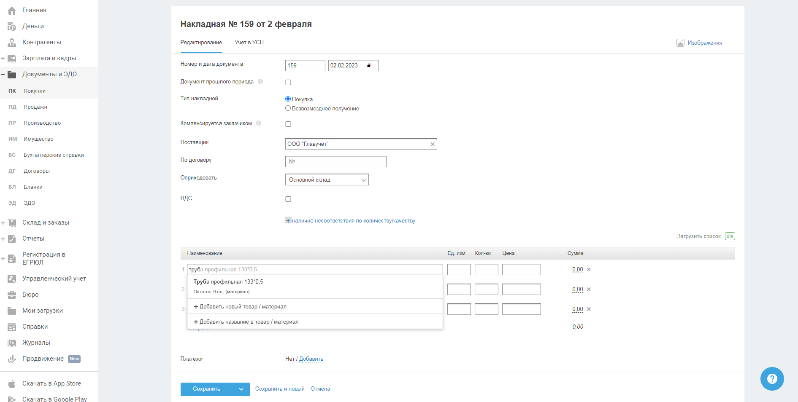This screenshot has width=798, height=402.
Task: Open Контрагенты from the sidebar
Action: [41, 42]
